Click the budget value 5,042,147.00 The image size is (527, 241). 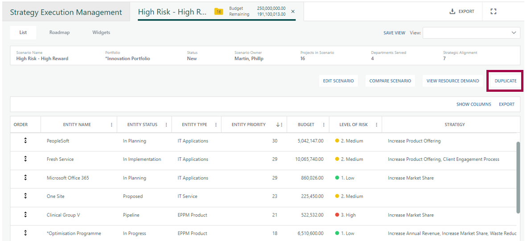coord(311,141)
